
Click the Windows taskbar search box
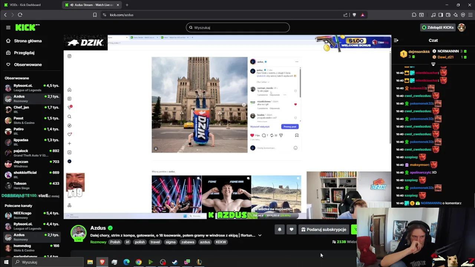coord(48,262)
